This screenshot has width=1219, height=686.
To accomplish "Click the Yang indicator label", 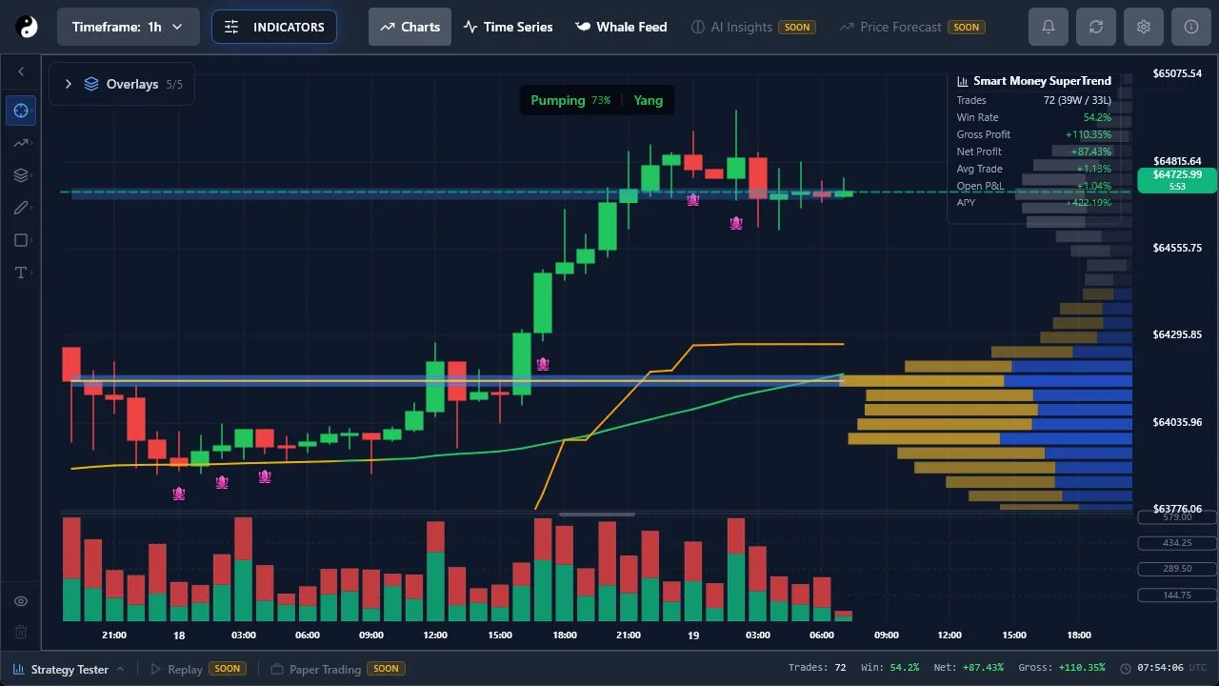I will pos(649,100).
